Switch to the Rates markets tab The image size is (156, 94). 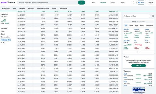point(142,25)
